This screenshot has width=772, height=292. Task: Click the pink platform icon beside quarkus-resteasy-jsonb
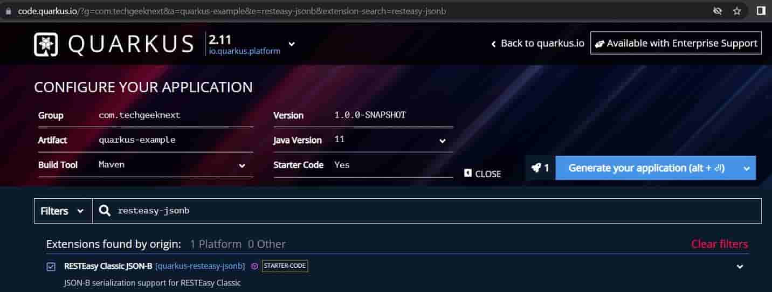[x=254, y=266]
